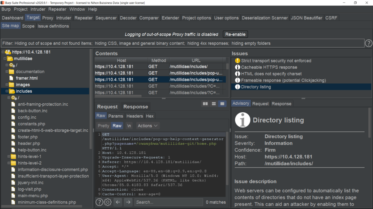
Task: Switch to stacked request/response layout icon
Action: pyautogui.click(x=214, y=104)
